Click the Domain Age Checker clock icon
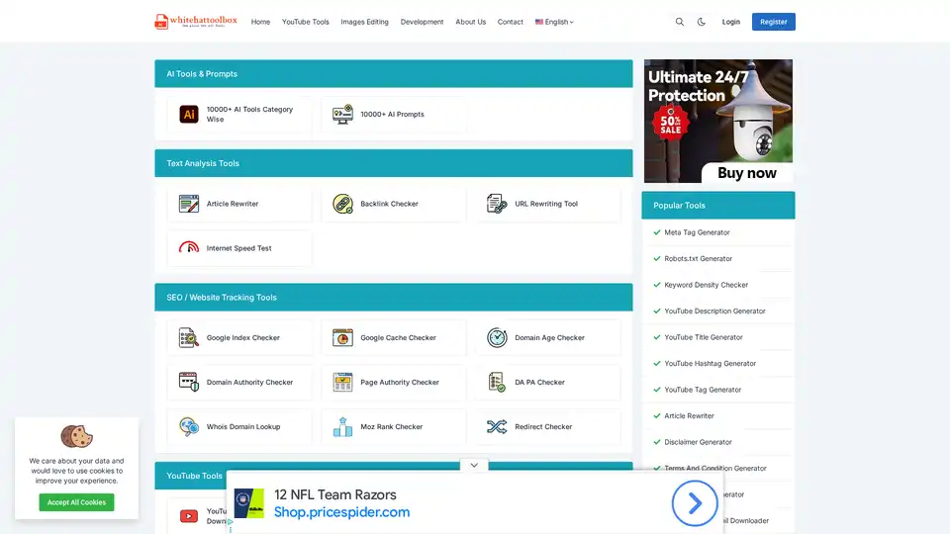Viewport: 950px width, 534px height. [497, 338]
